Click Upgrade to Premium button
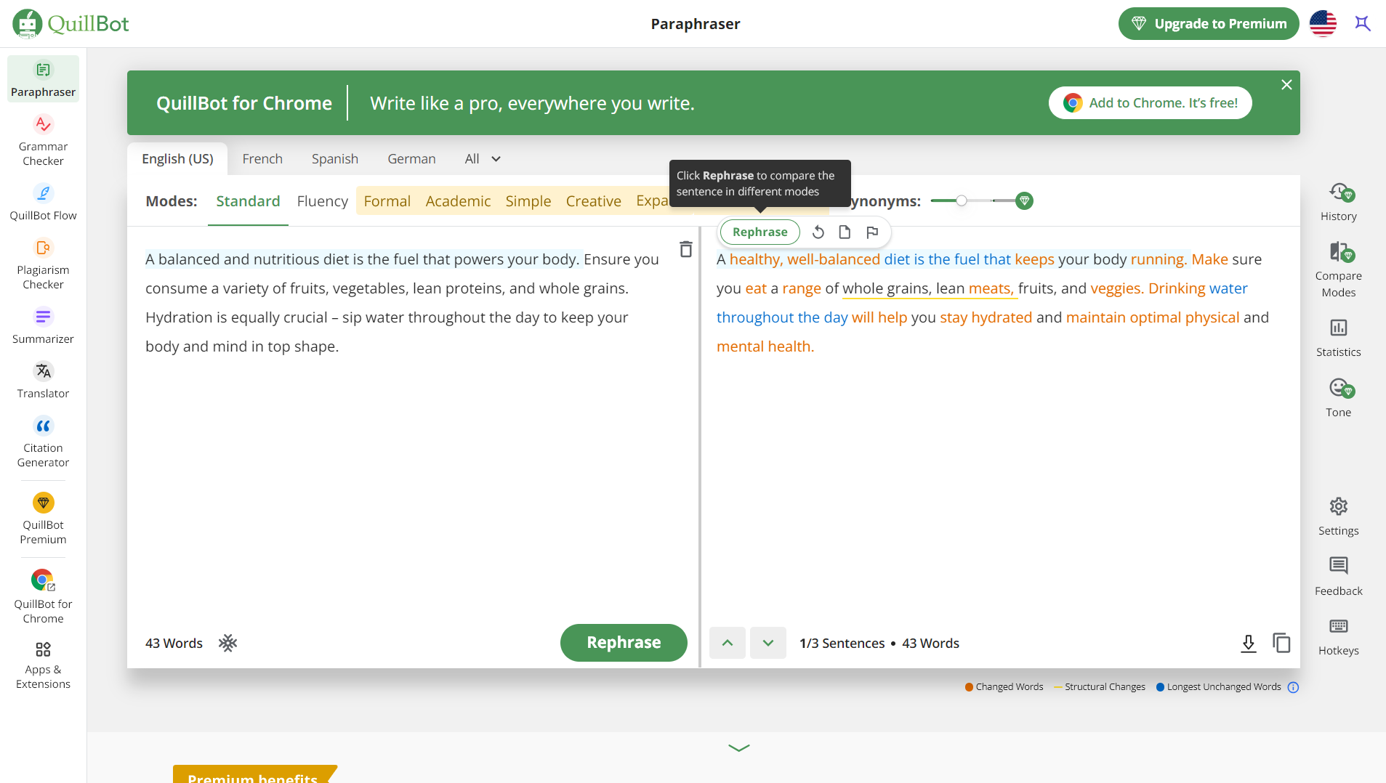 pos(1208,24)
